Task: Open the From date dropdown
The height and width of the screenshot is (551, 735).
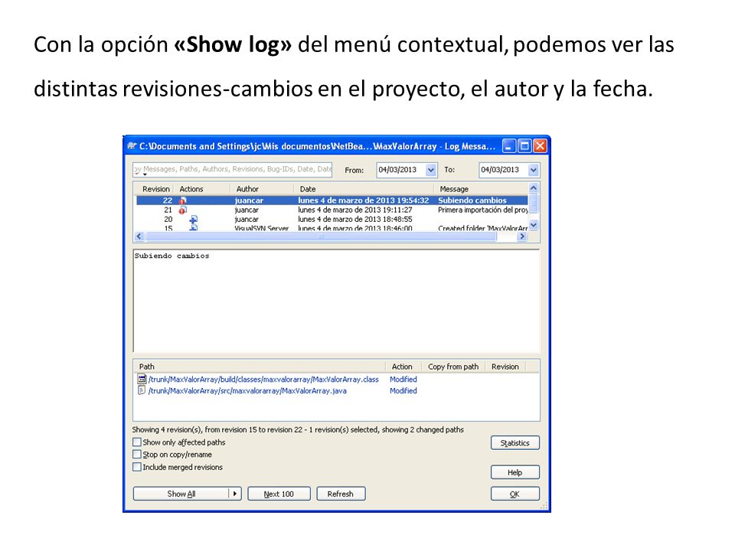Action: (431, 170)
